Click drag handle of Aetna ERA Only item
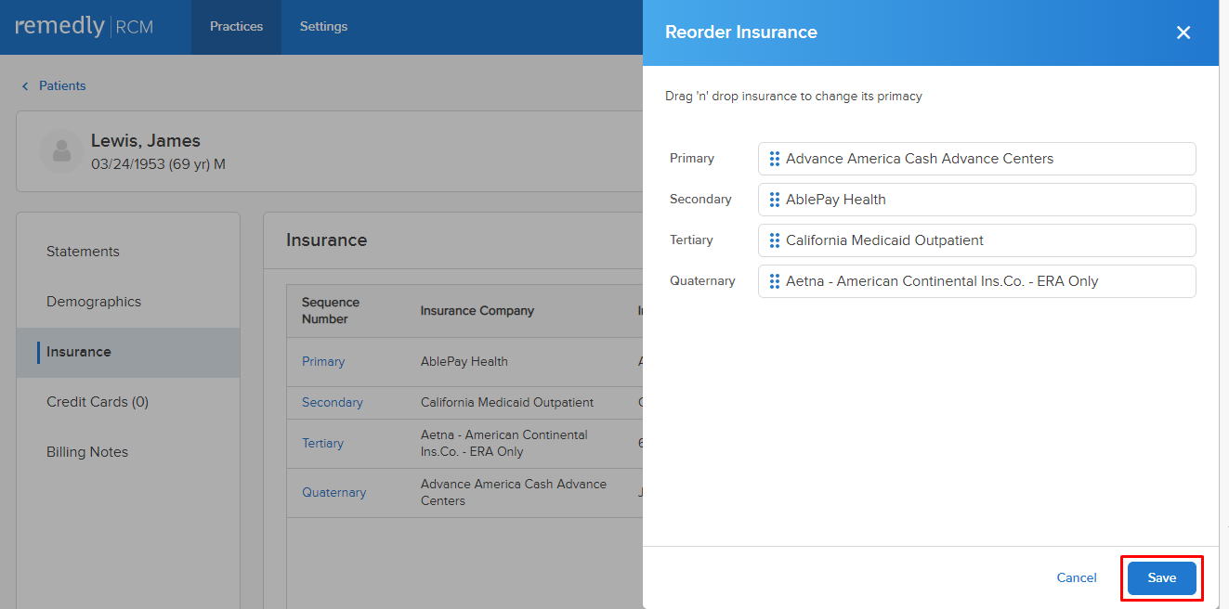1229x609 pixels. pos(775,281)
